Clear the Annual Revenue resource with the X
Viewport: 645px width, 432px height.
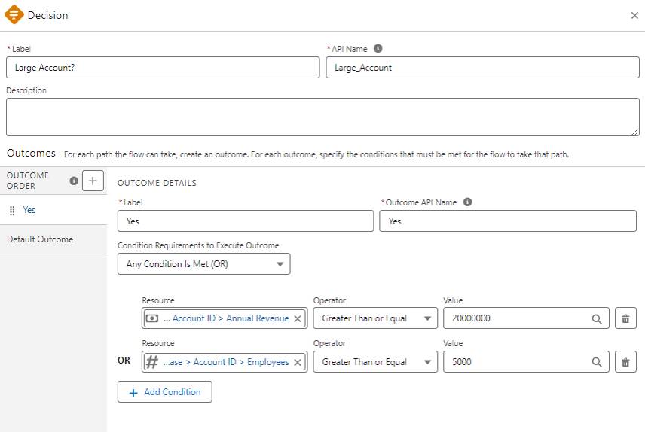(298, 318)
